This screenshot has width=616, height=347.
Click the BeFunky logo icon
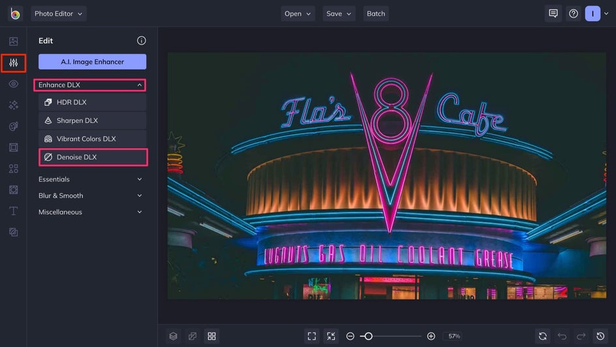(15, 14)
